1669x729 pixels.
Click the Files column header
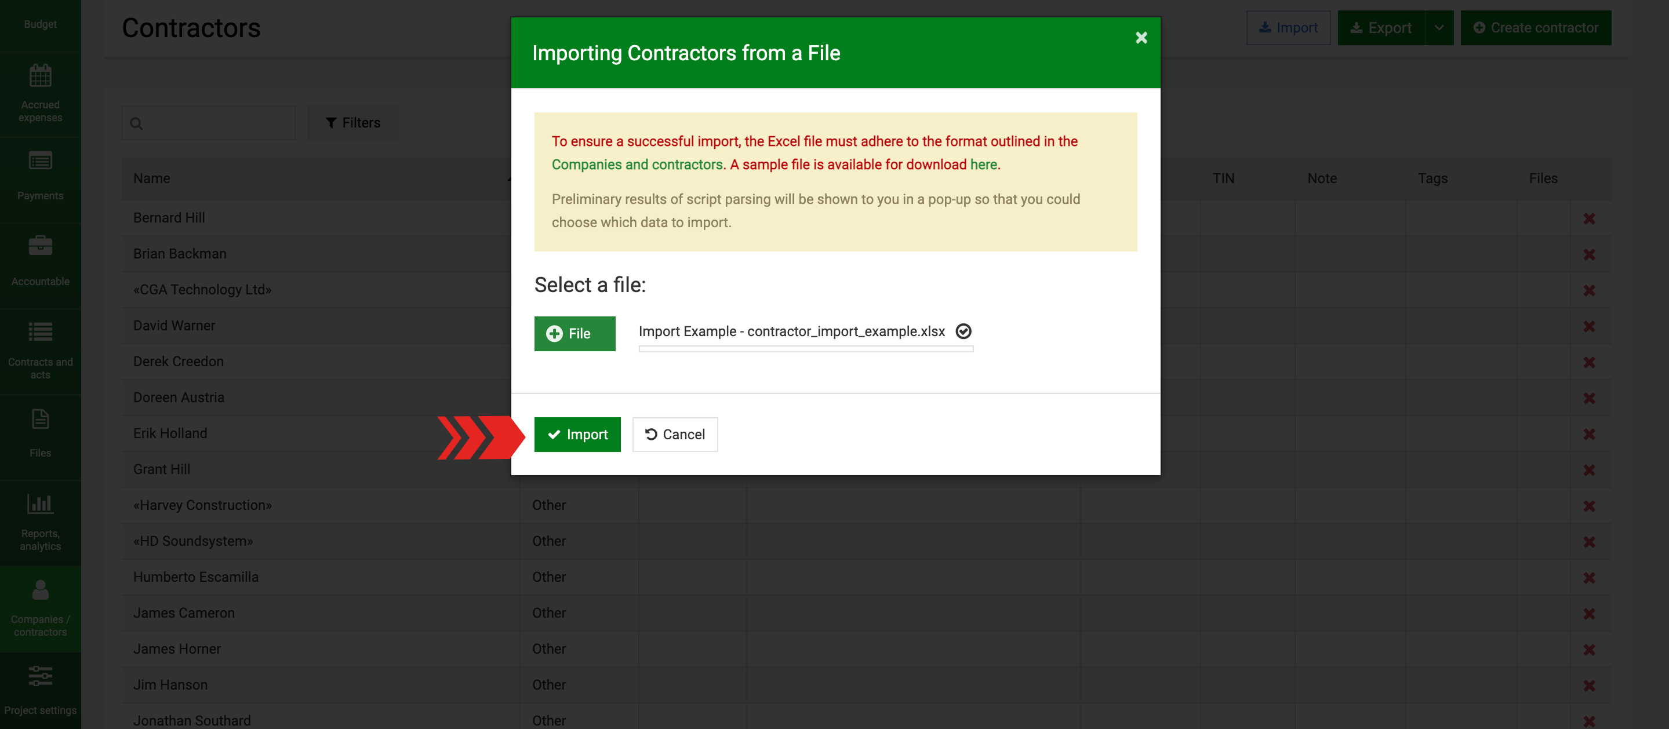[1543, 178]
